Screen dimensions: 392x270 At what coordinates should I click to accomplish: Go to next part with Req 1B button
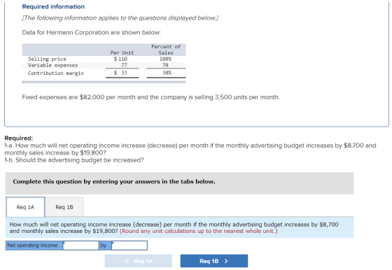pyautogui.click(x=214, y=261)
